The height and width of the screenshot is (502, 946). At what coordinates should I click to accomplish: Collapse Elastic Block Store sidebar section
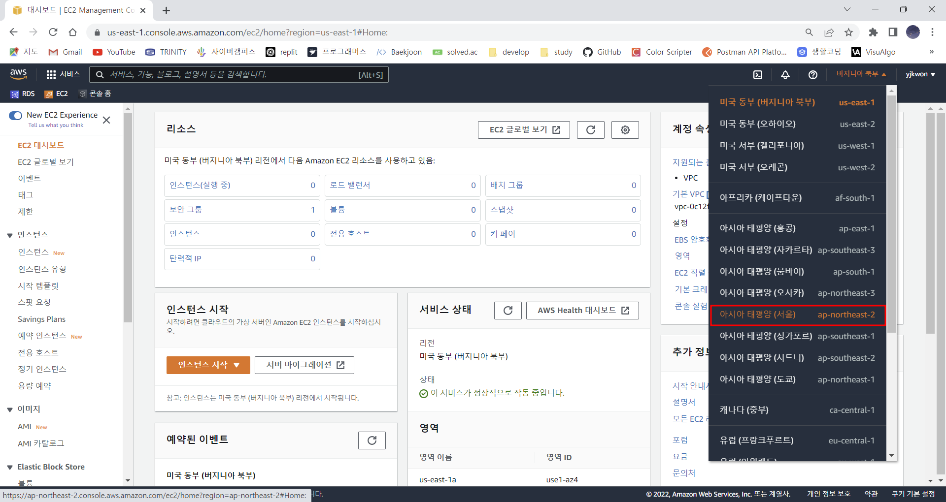pos(10,467)
